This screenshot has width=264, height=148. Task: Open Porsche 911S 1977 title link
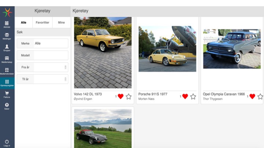(x=153, y=94)
